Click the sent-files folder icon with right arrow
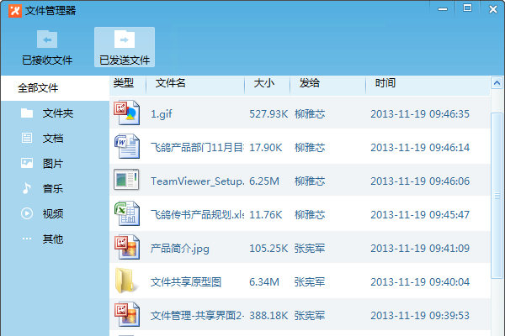The image size is (505, 336). [x=125, y=39]
